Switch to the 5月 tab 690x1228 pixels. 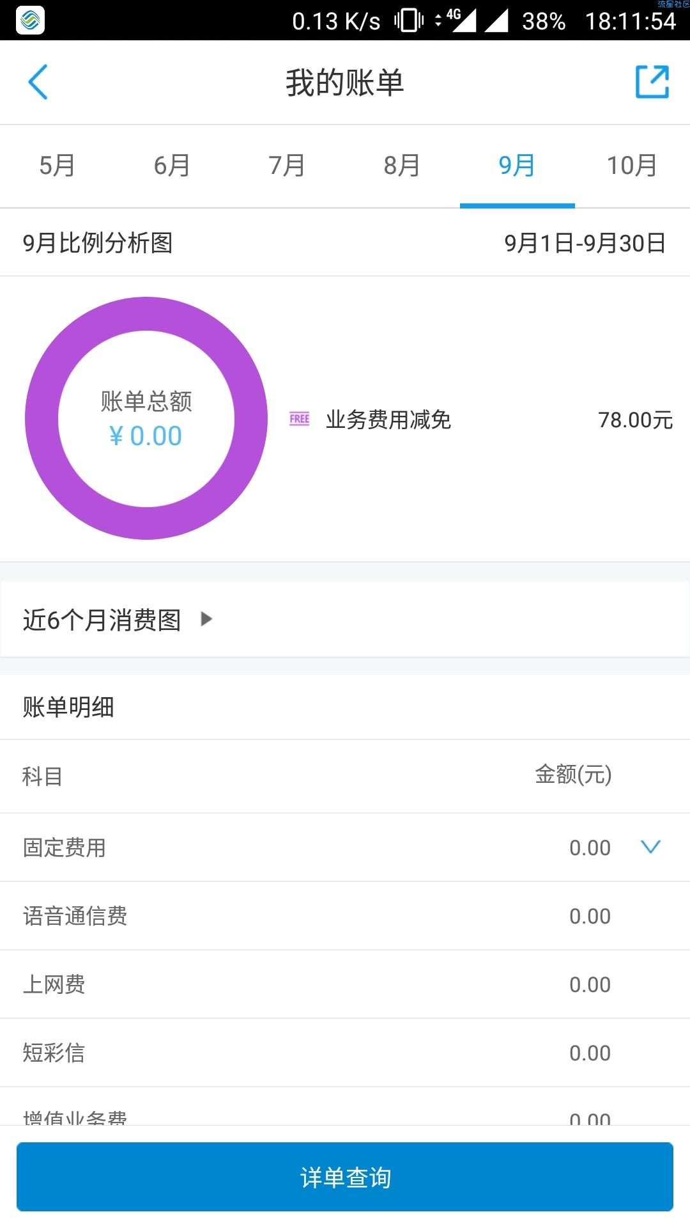(57, 166)
